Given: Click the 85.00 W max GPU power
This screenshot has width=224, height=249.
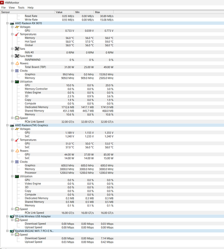Looking at the screenshot, I should 108,154.
